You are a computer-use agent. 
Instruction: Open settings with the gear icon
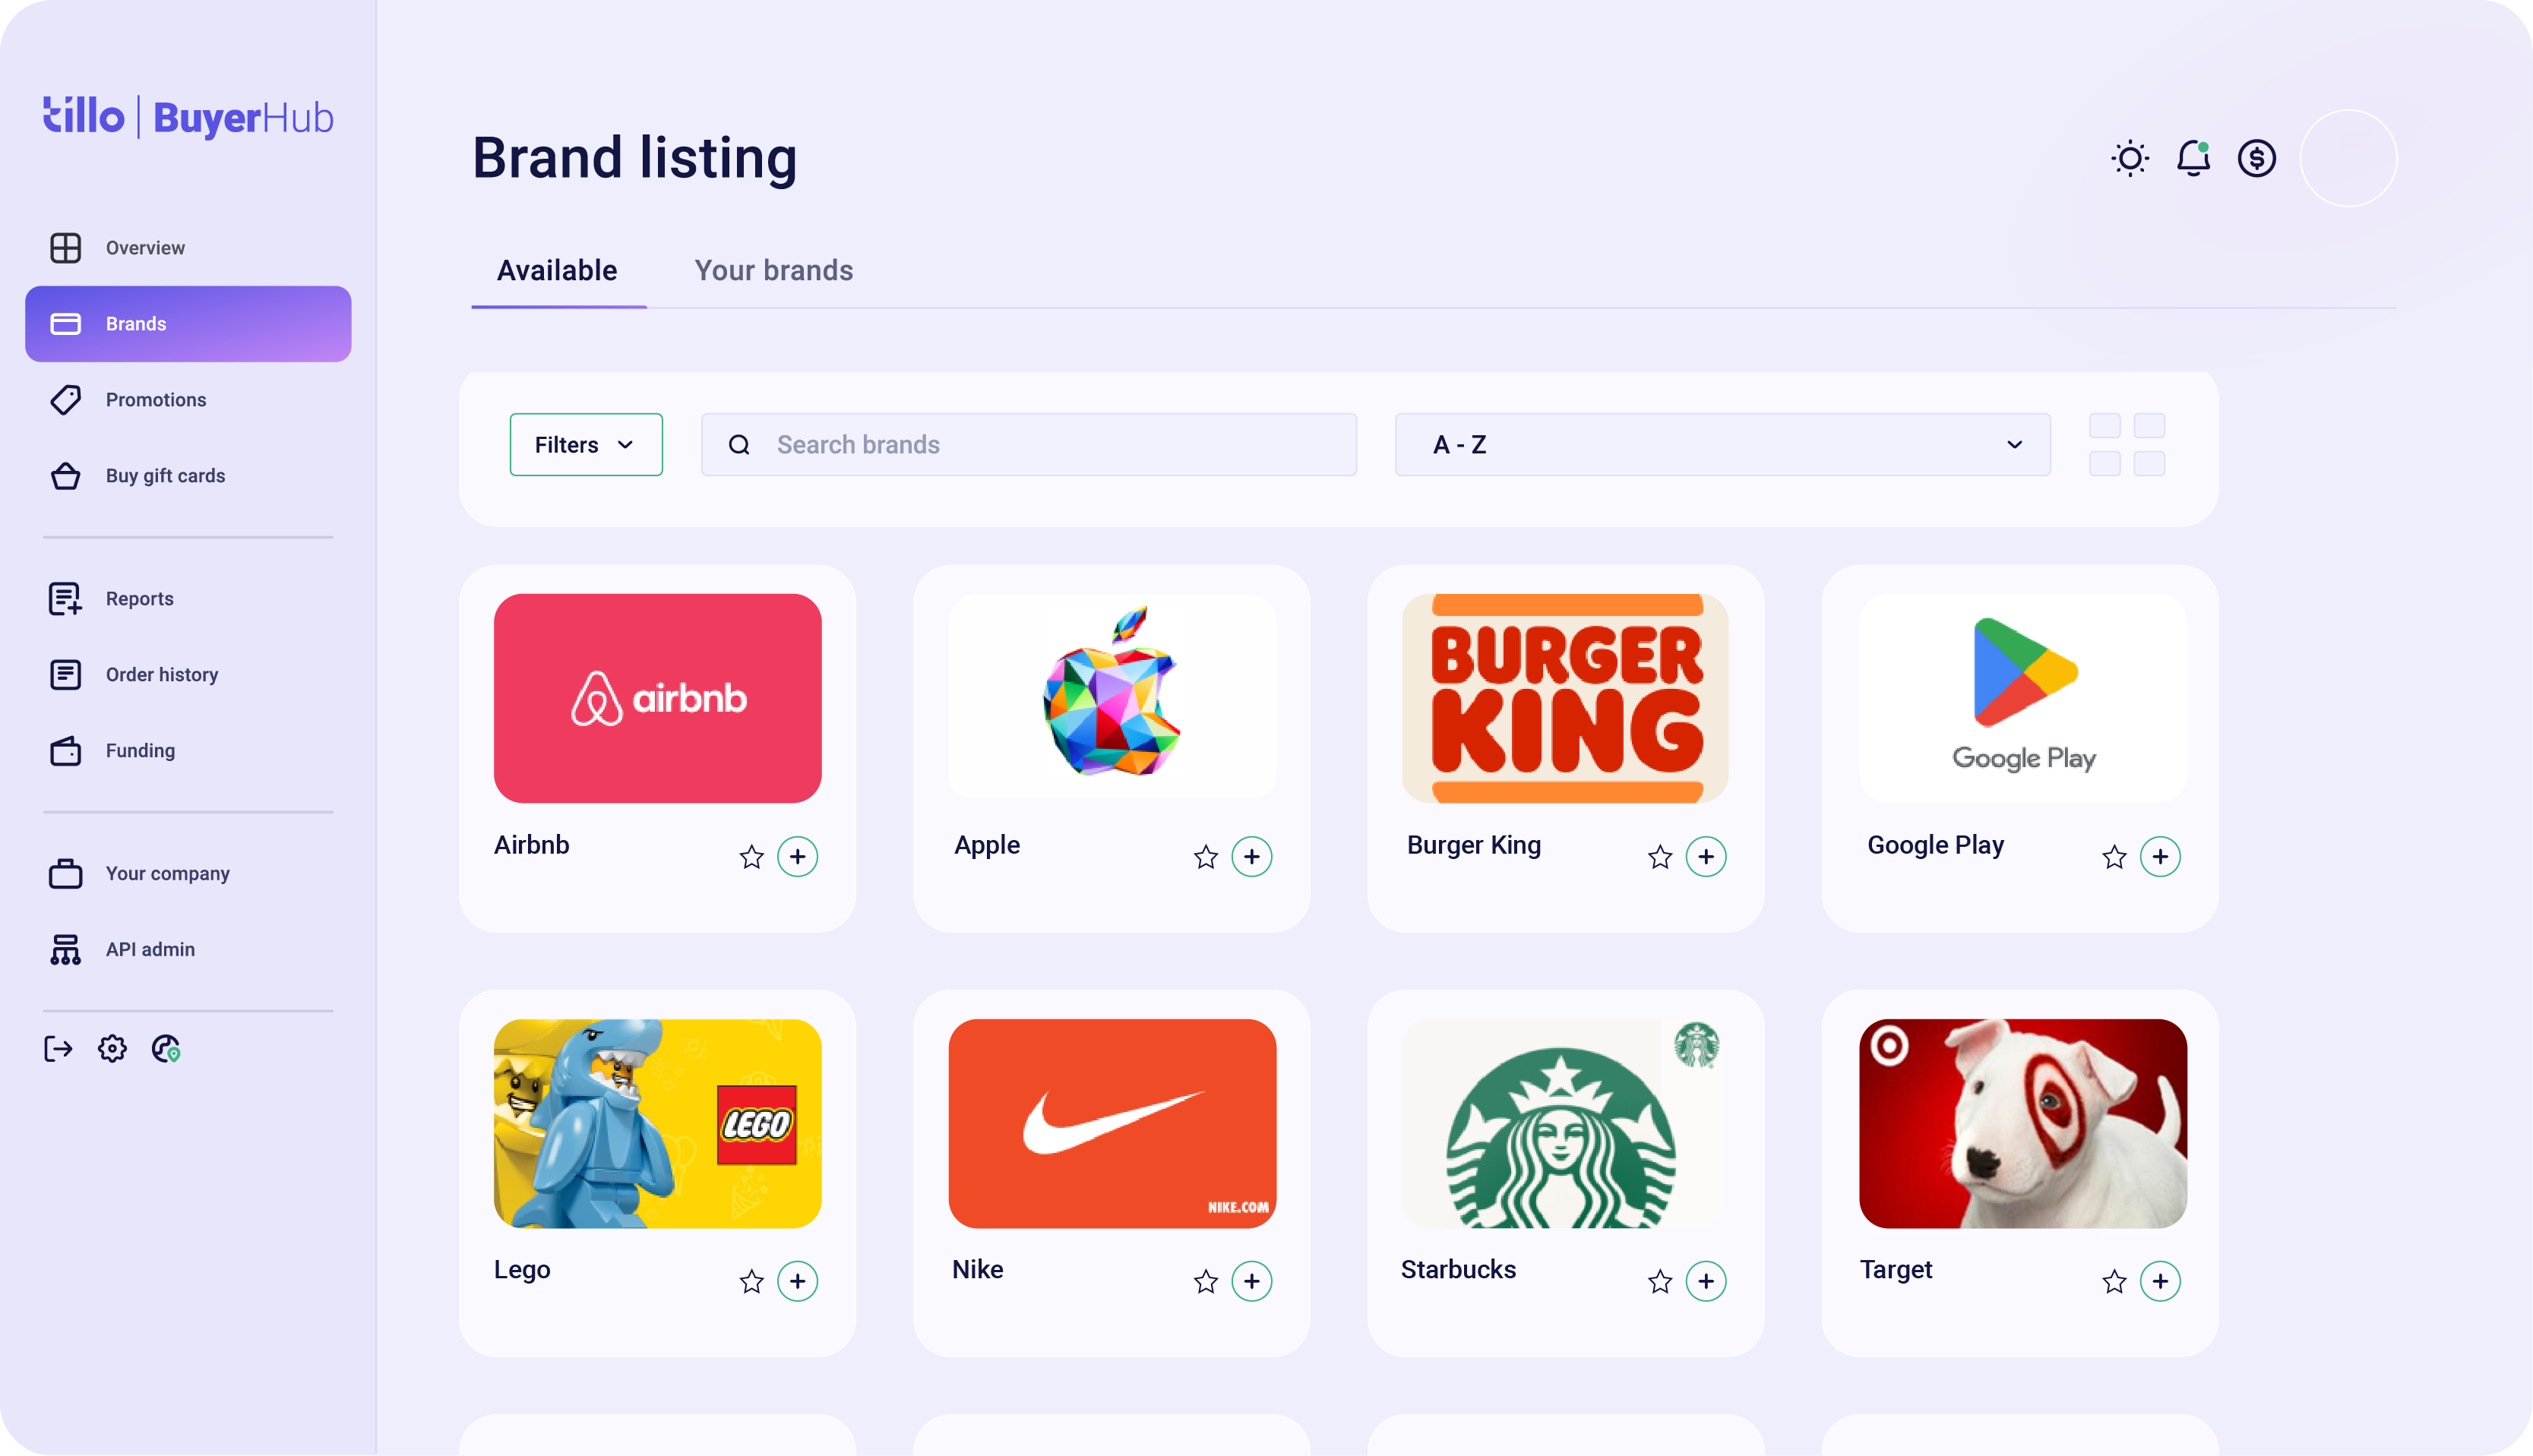click(112, 1048)
